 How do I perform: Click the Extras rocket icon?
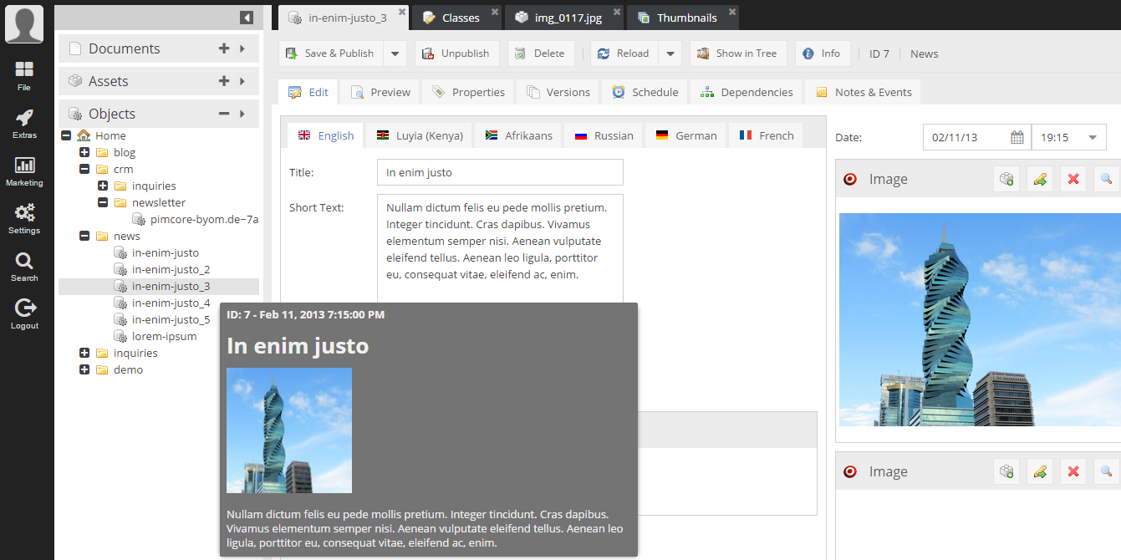tap(24, 123)
